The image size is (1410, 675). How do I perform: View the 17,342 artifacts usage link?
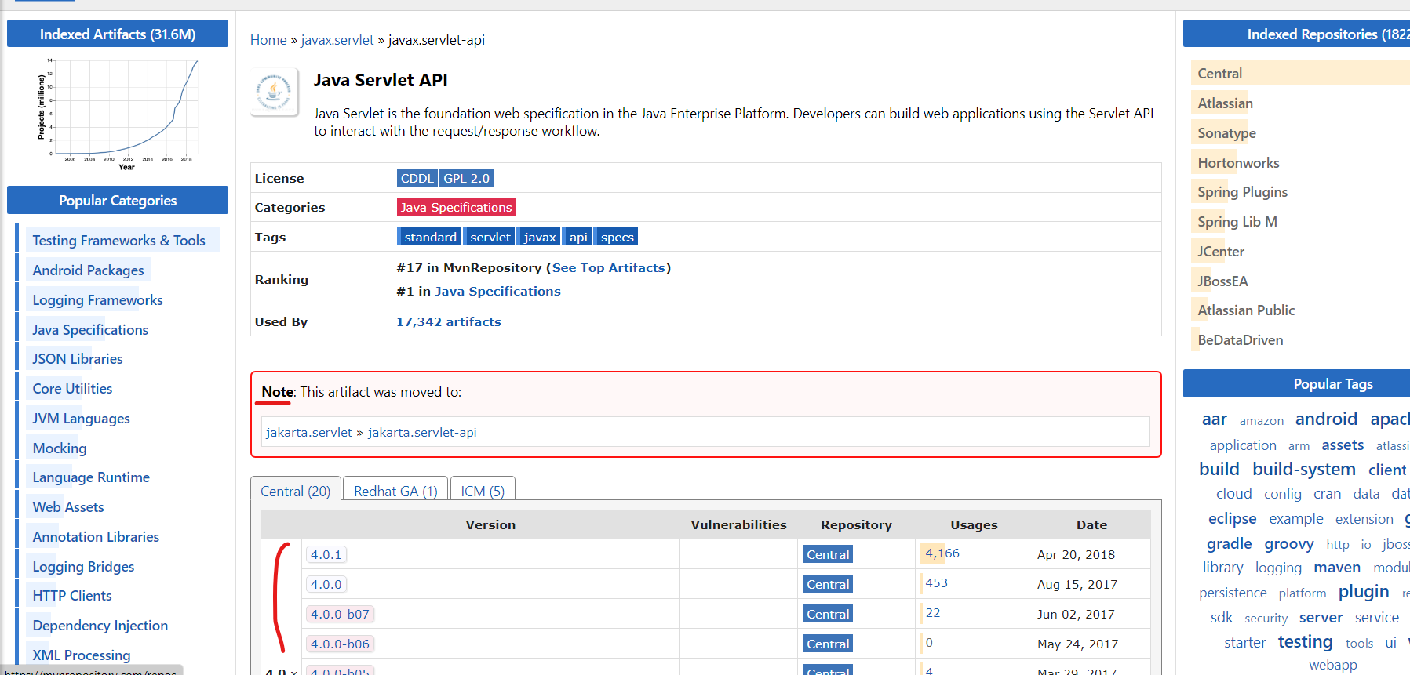coord(449,322)
